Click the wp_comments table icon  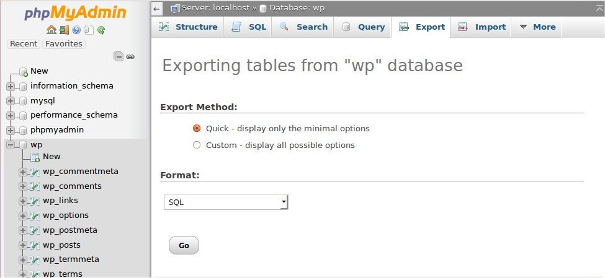click(35, 186)
